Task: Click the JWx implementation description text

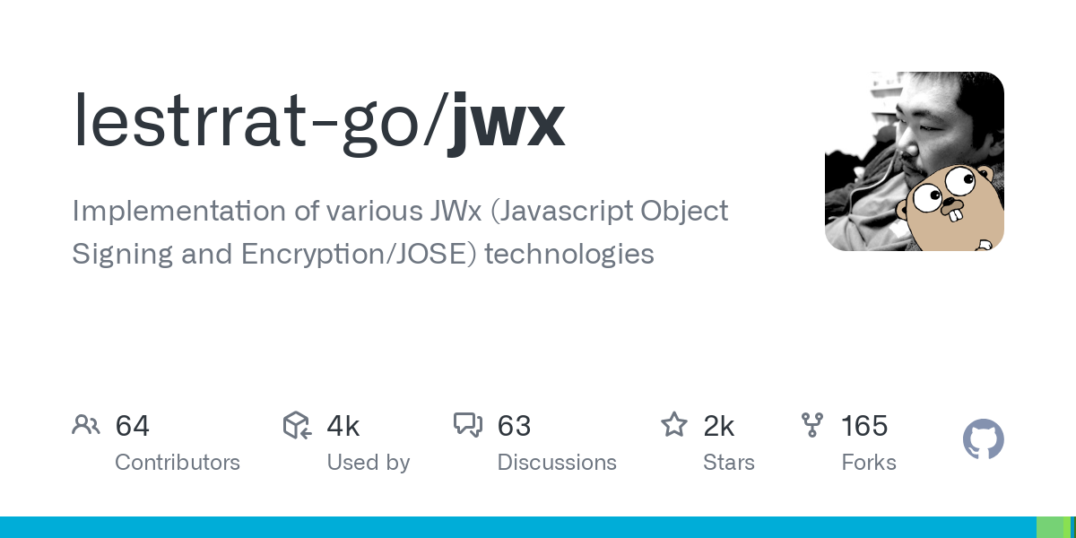Action: [x=399, y=232]
